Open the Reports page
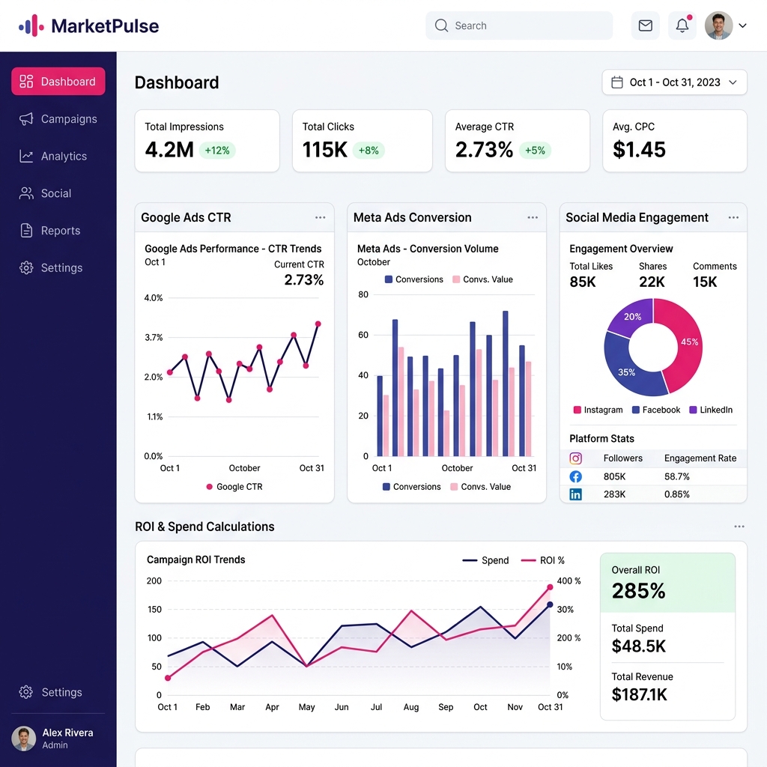This screenshot has height=767, width=767. click(58, 231)
